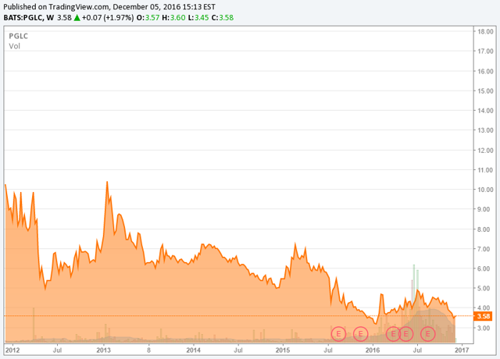Click the 13.00 price axis label

click(x=485, y=130)
